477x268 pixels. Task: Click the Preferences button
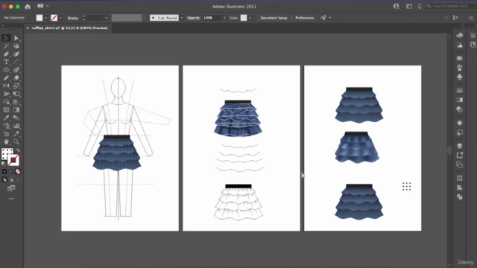click(x=305, y=18)
